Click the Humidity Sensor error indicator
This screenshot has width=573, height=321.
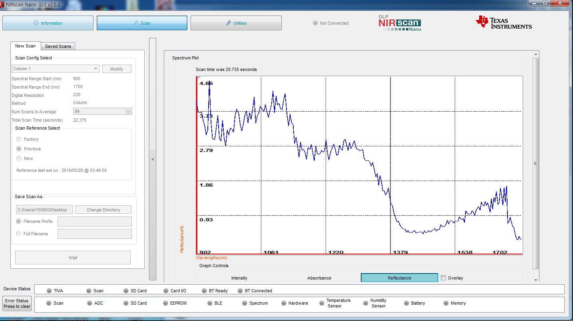point(366,303)
